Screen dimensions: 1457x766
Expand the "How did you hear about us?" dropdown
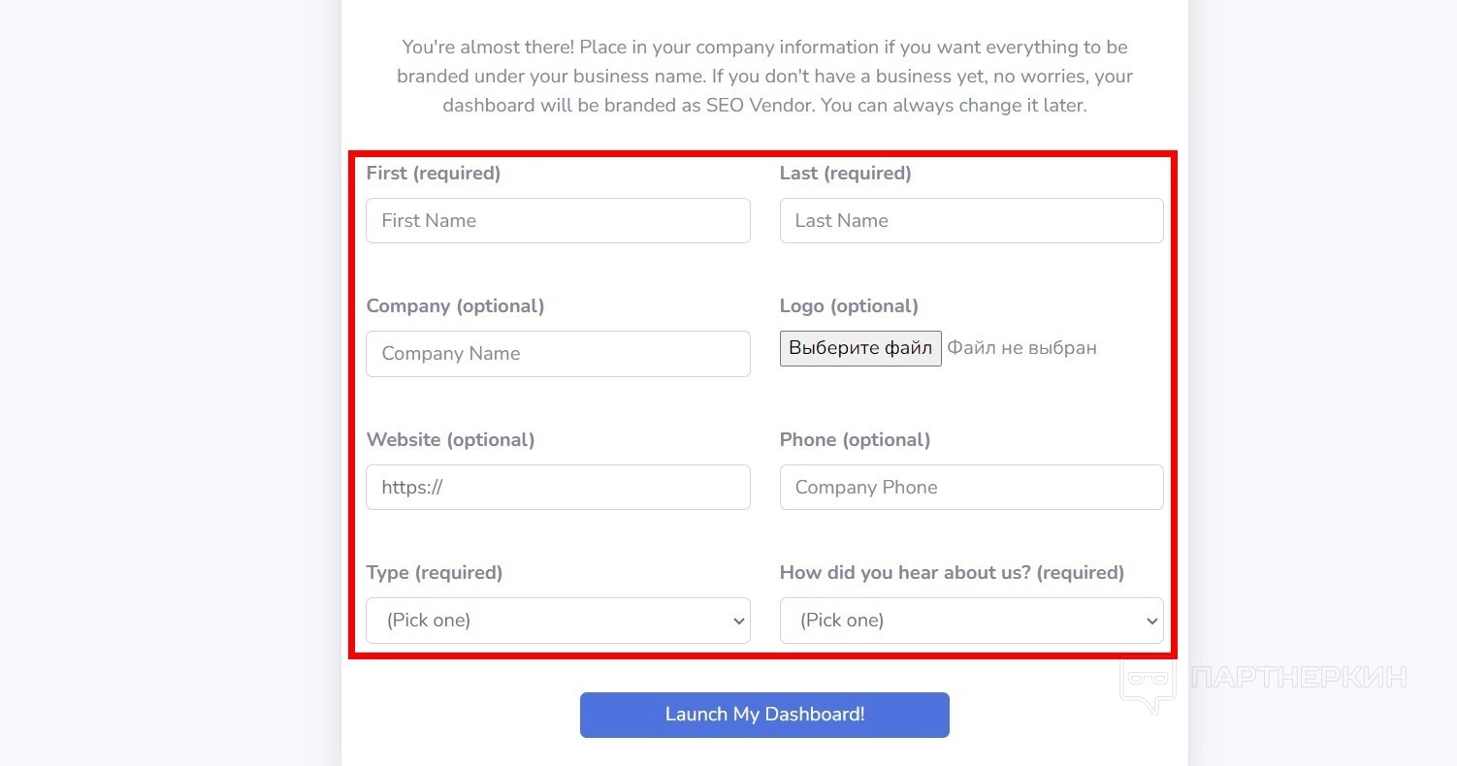(971, 621)
